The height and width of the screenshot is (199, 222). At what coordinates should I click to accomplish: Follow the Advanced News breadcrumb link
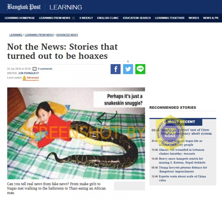click(x=67, y=35)
